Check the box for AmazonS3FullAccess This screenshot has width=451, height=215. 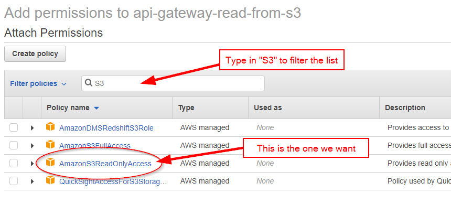14,145
